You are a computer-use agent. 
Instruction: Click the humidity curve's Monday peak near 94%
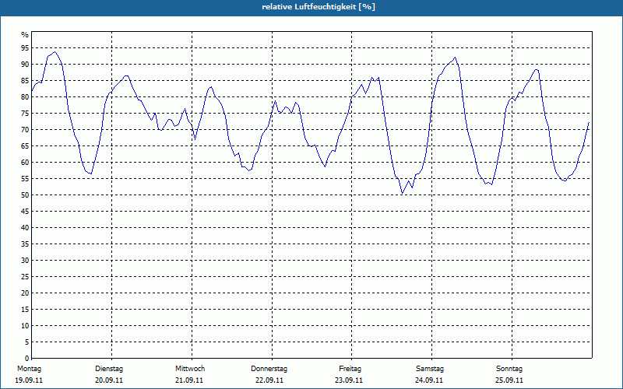click(55, 52)
